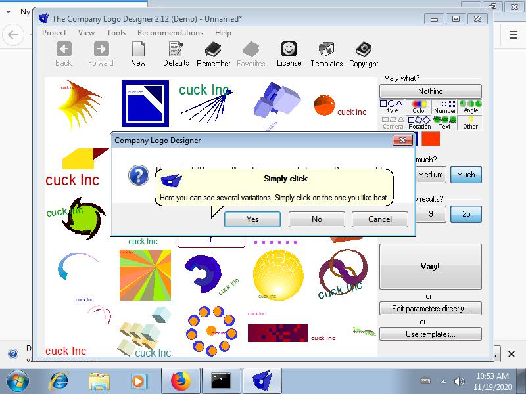Click Yes in the dialog
The image size is (526, 394).
[x=252, y=219]
